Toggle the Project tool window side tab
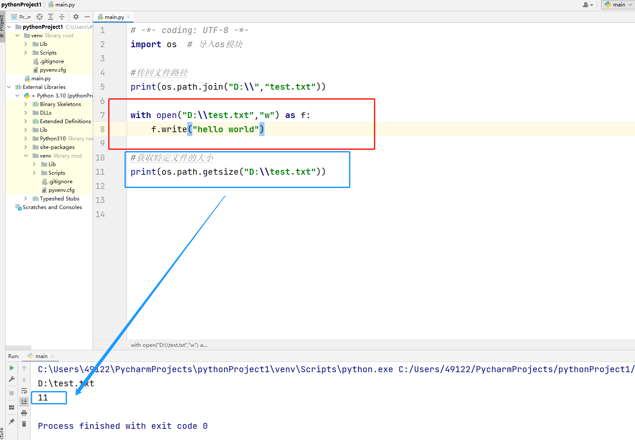Image resolution: width=635 pixels, height=440 pixels. click(2, 26)
